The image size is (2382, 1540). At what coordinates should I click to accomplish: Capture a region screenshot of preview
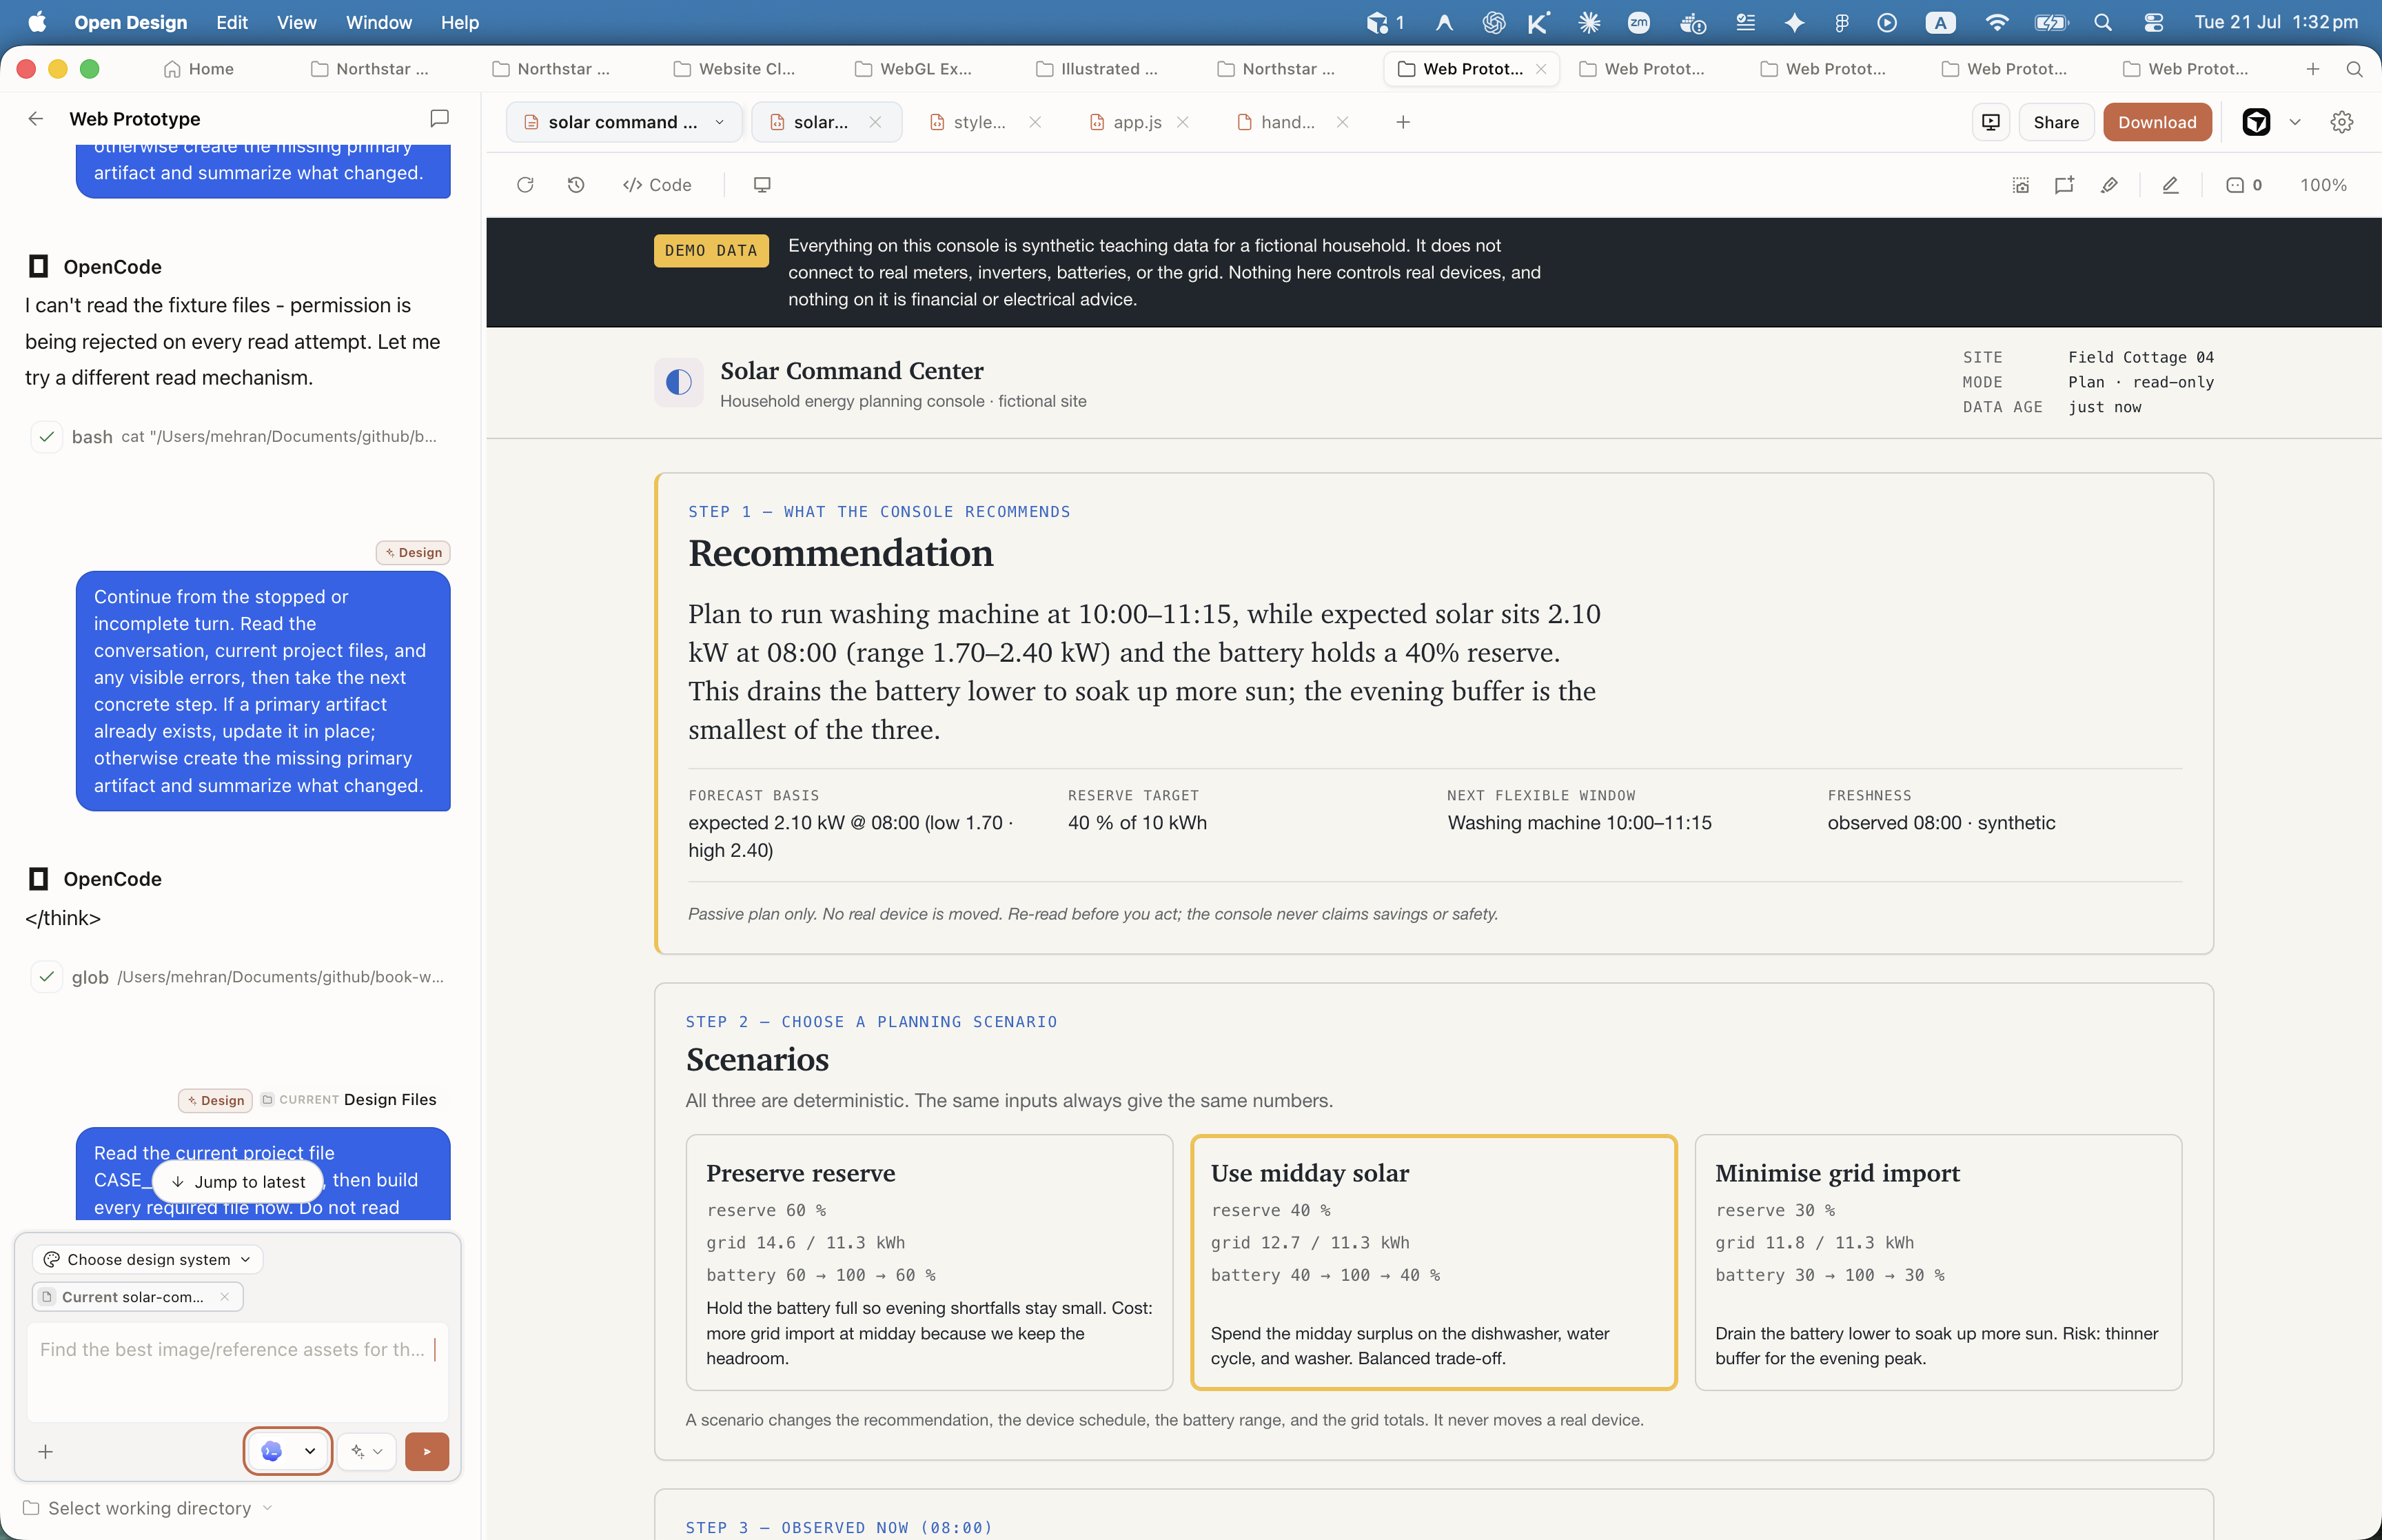coord(2020,185)
